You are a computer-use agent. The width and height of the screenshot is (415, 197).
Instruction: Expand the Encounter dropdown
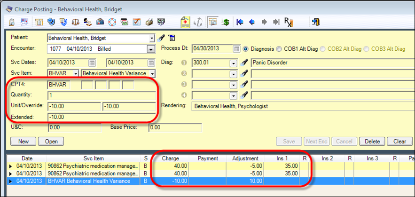(150, 49)
